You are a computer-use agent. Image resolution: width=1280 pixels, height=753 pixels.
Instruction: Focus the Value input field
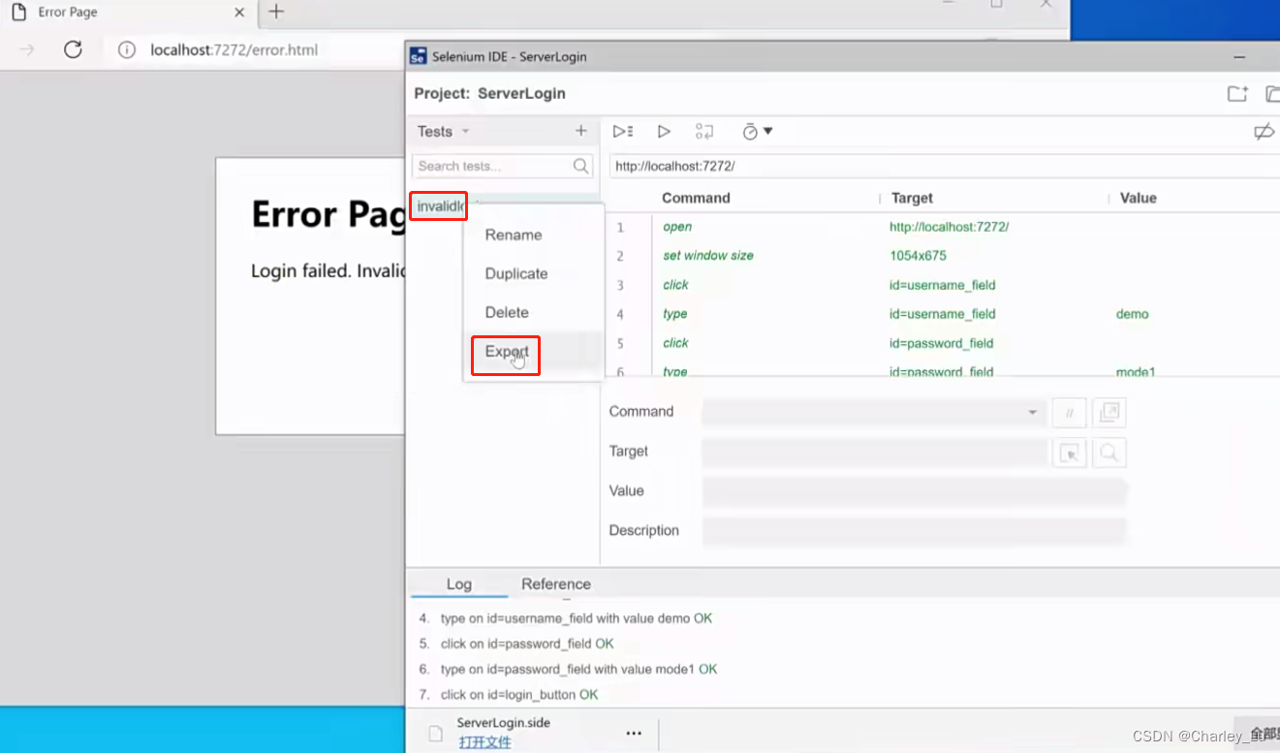tap(914, 491)
